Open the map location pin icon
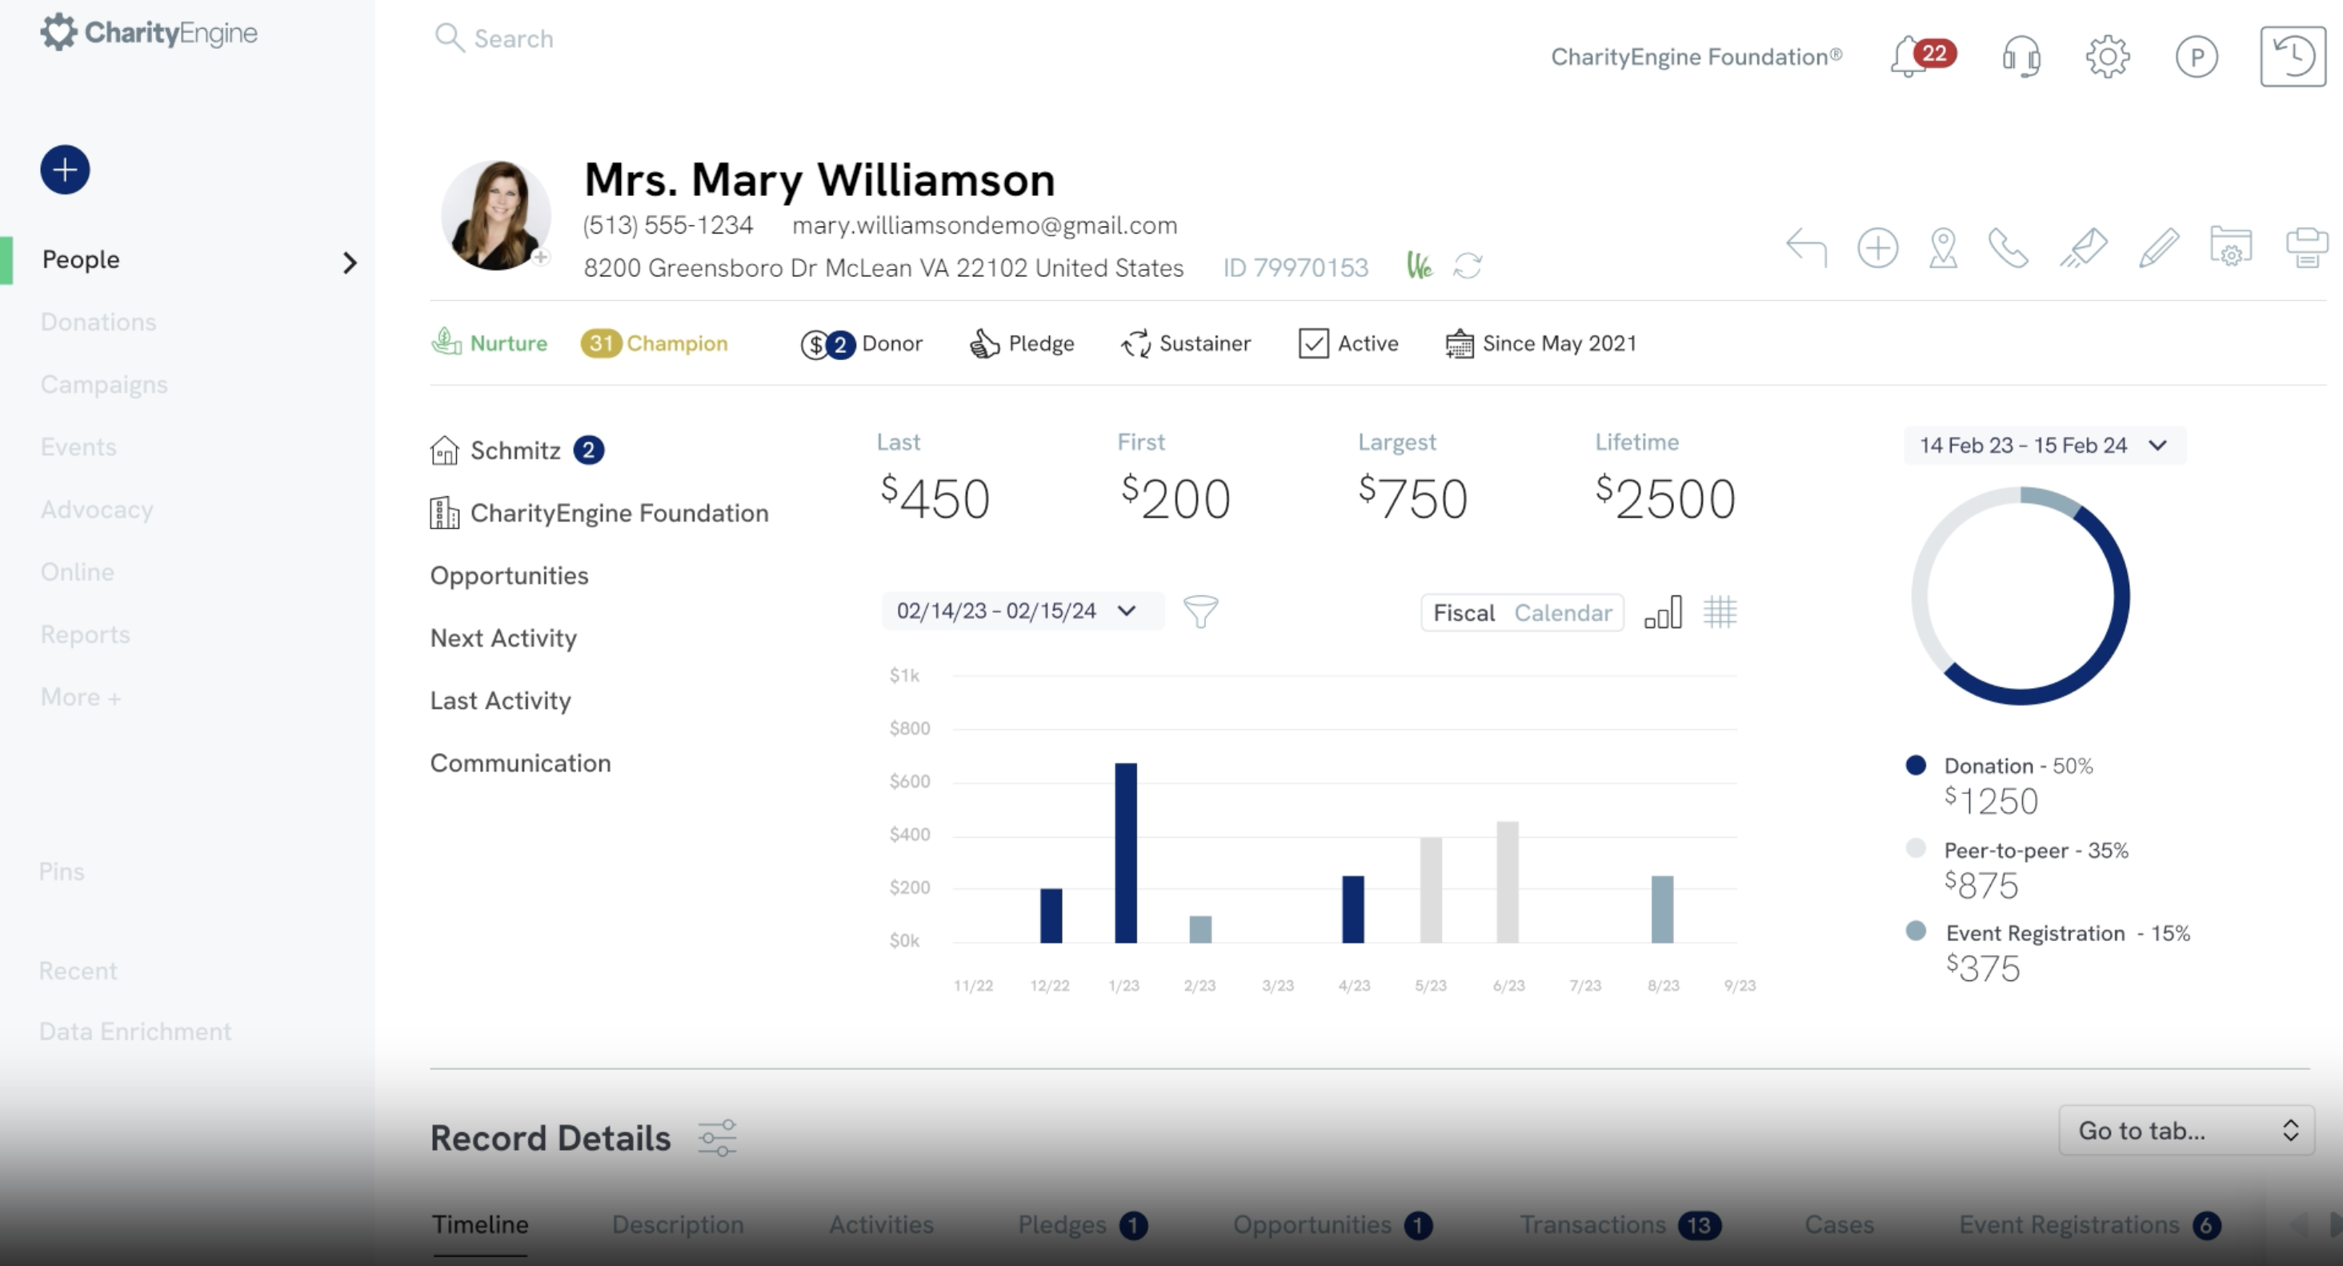Image resolution: width=2343 pixels, height=1266 pixels. [1944, 247]
